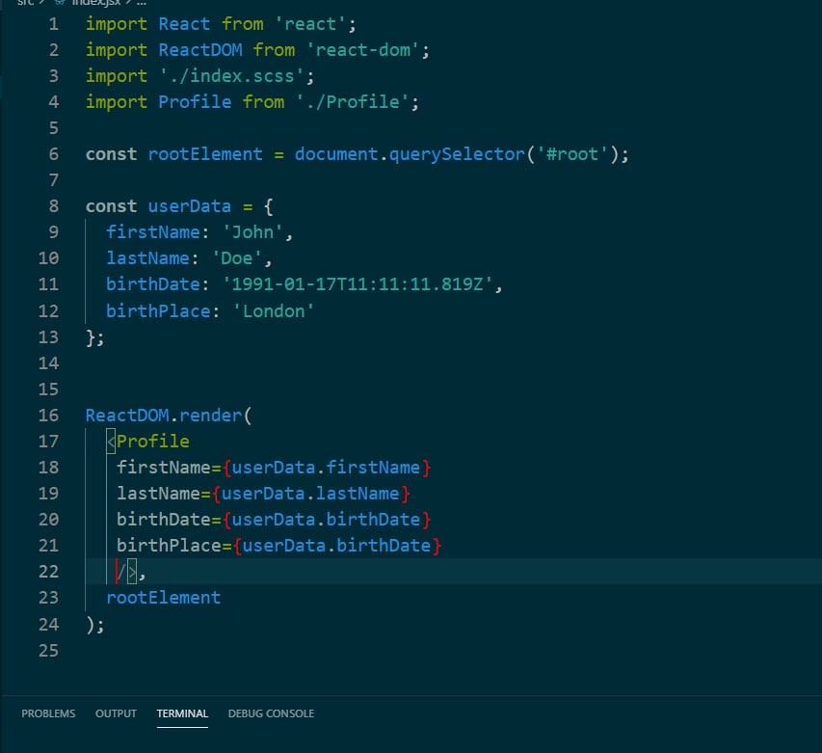Click './index.scss' import path
Image resolution: width=822 pixels, height=753 pixels.
pos(231,76)
